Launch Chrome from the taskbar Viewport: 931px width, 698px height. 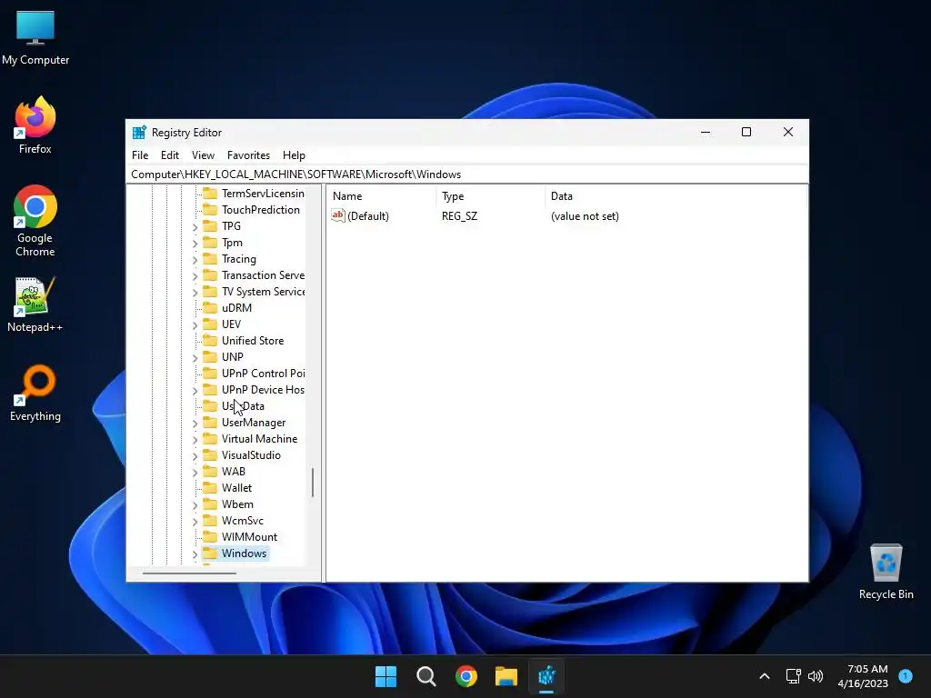point(466,676)
